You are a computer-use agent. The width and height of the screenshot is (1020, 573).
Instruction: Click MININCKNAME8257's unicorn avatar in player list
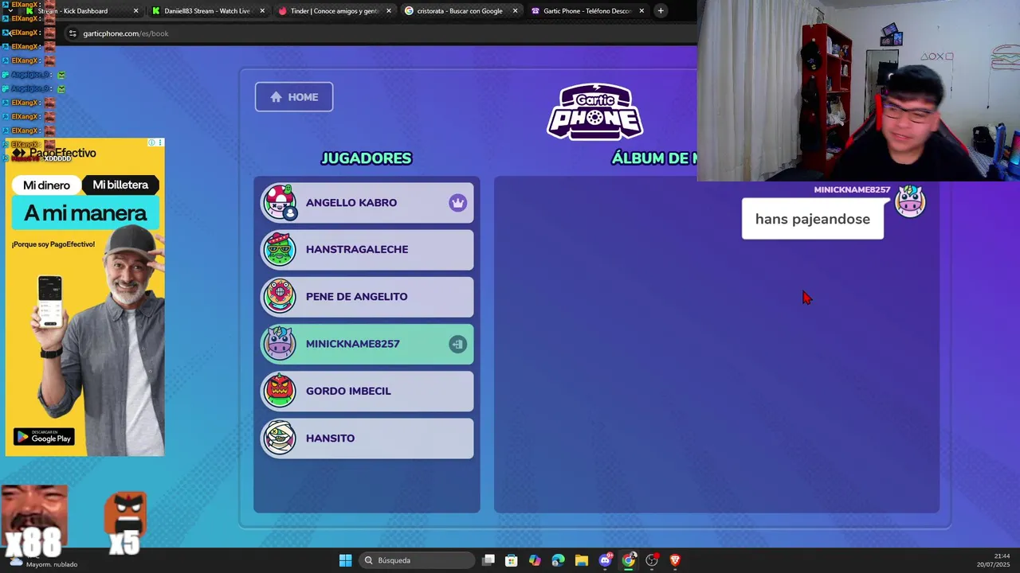(x=280, y=344)
